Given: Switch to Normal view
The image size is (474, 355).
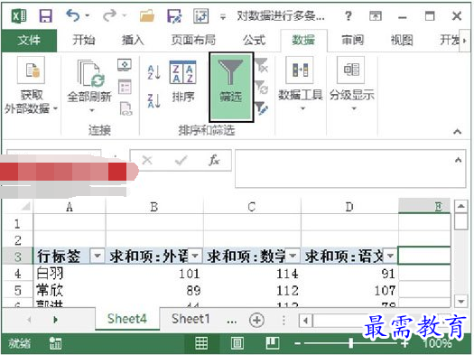Looking at the screenshot, I should click(x=201, y=343).
